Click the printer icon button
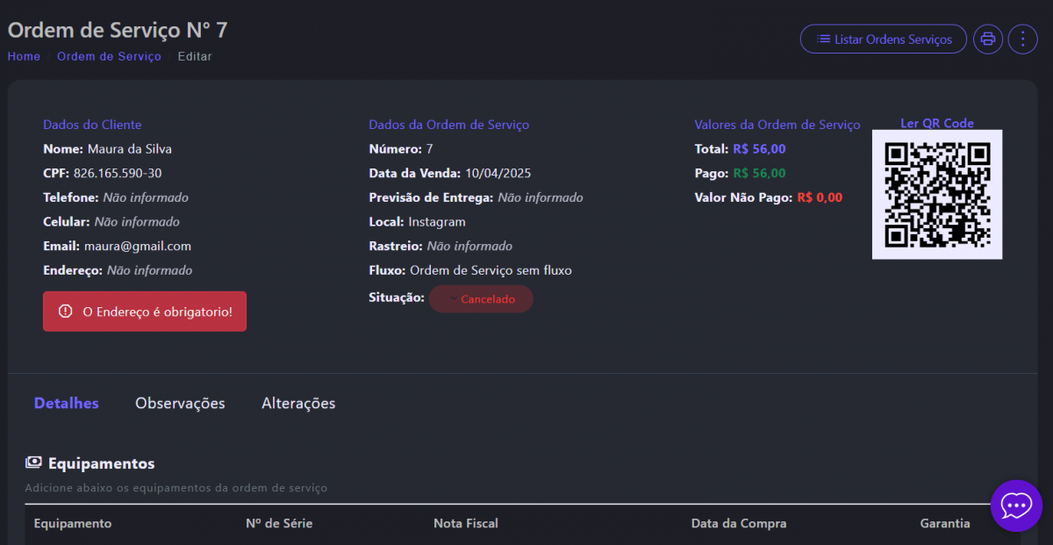 tap(988, 39)
